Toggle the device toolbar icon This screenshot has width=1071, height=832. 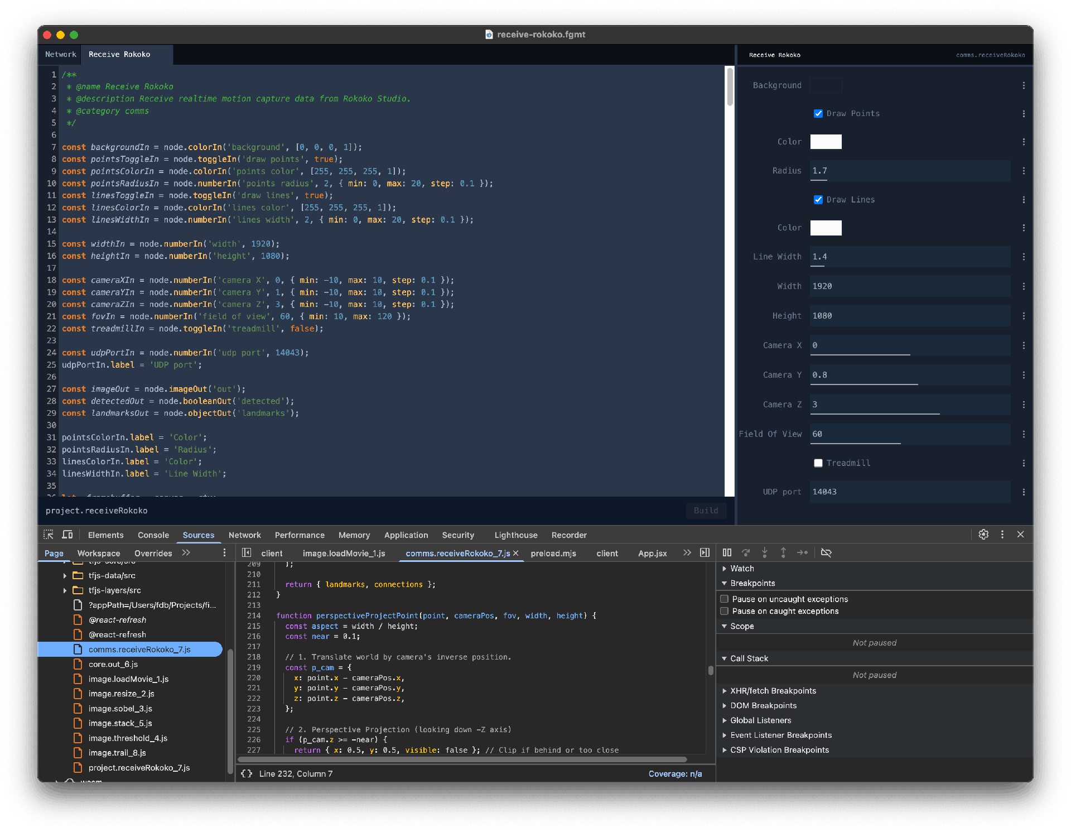[67, 535]
